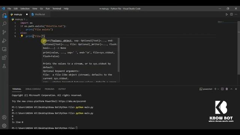Image resolution: width=240 pixels, height=135 pixels.
Task: Click 'is line 0' terminal output
Action: point(18,122)
